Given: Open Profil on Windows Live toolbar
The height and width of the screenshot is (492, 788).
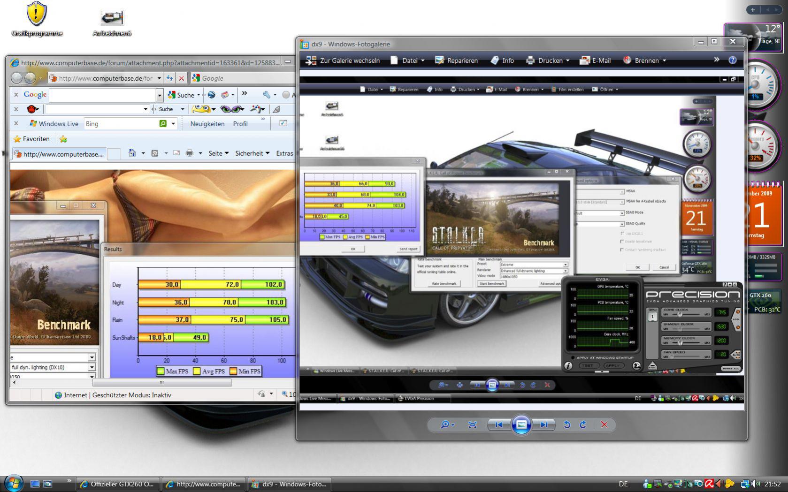Looking at the screenshot, I should coord(240,123).
